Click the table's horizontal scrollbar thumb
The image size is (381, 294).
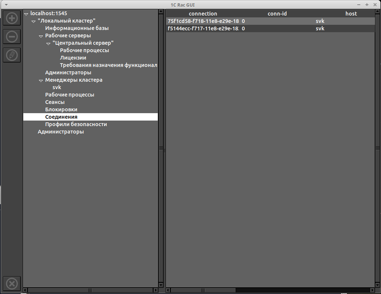(304, 290)
